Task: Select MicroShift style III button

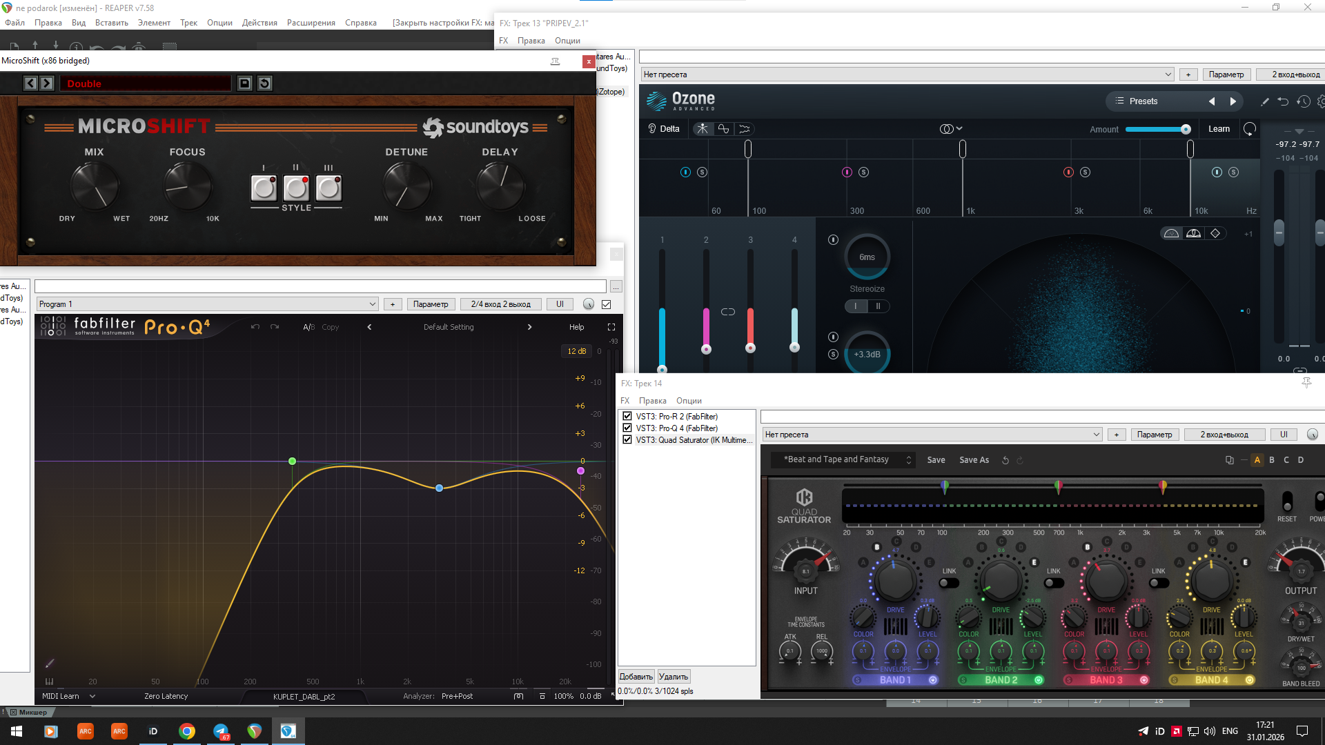Action: coord(328,188)
